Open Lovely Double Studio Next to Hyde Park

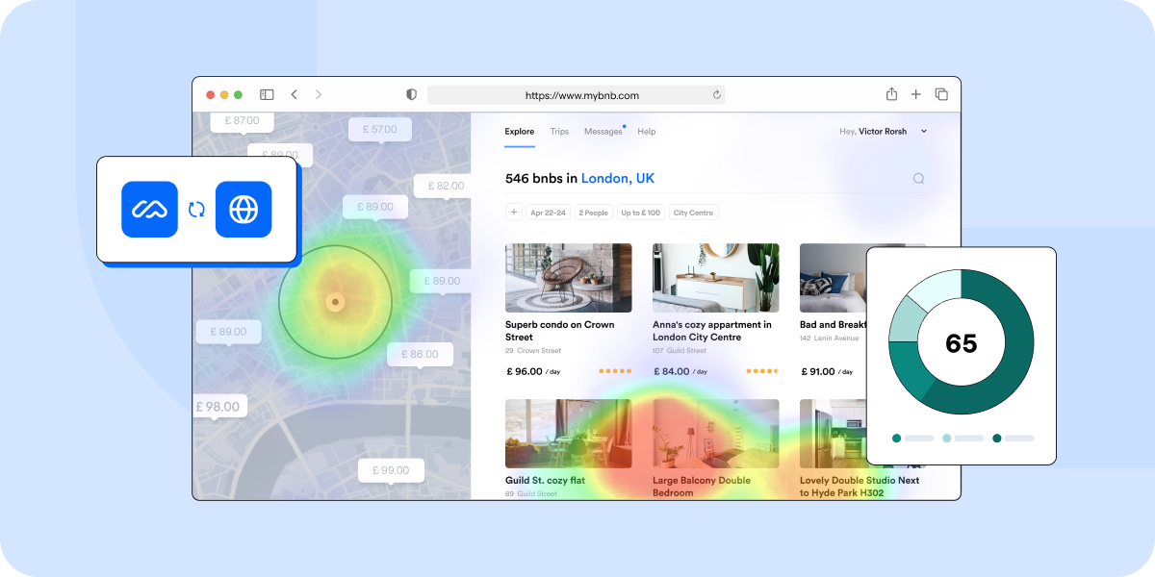860,487
